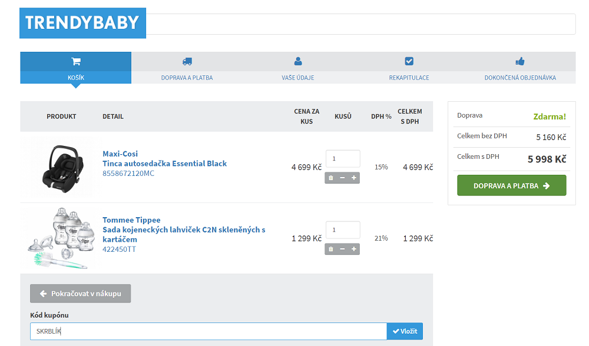
Task: Click the 15% DPH value
Action: (381, 167)
